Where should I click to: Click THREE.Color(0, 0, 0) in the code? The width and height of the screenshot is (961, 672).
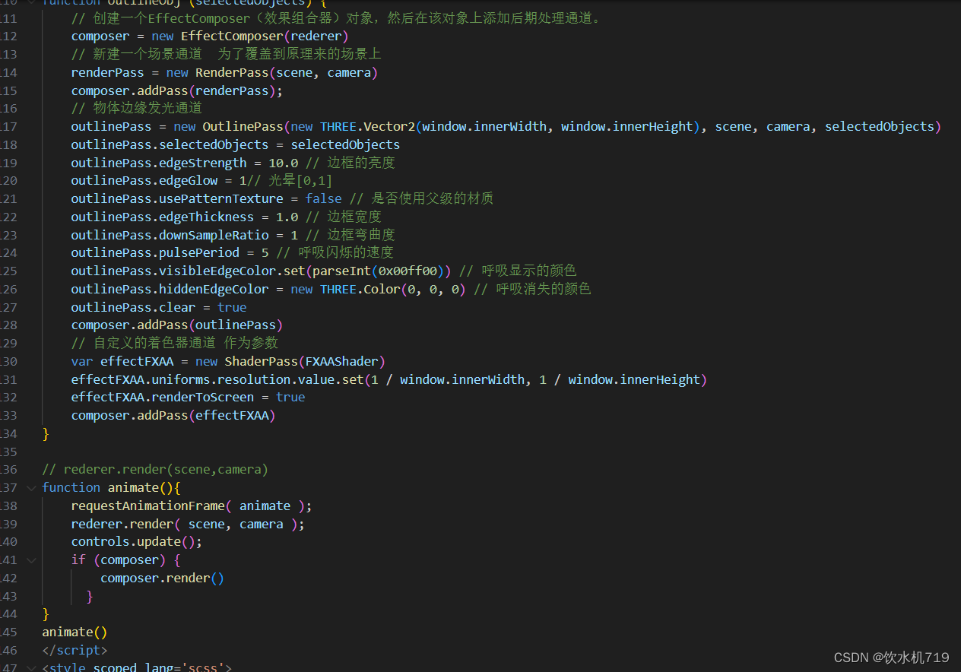[392, 289]
